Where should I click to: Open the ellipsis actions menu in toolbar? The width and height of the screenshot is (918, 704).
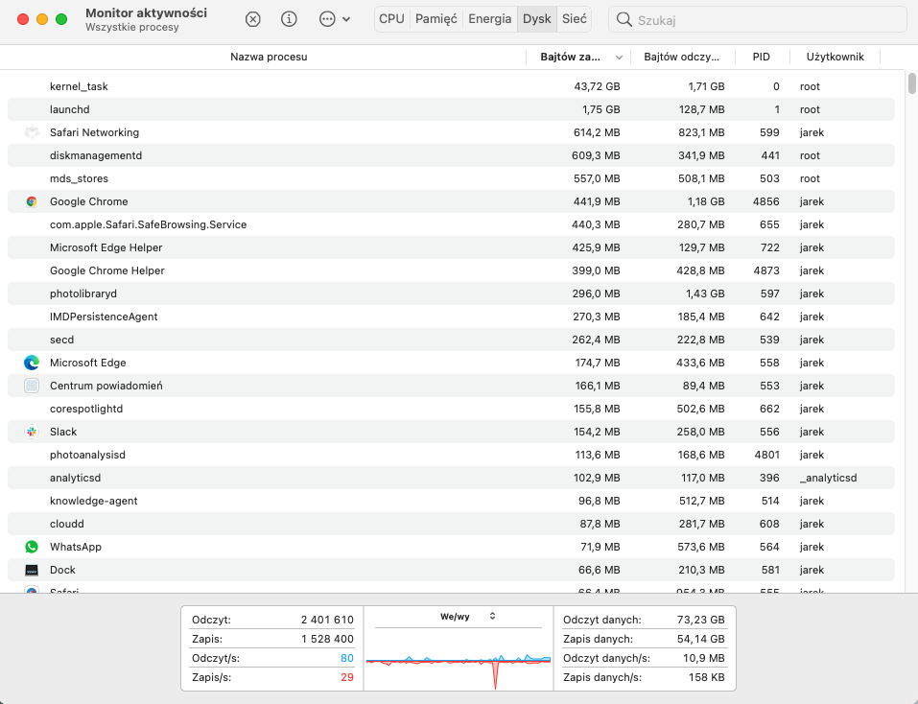[x=333, y=19]
